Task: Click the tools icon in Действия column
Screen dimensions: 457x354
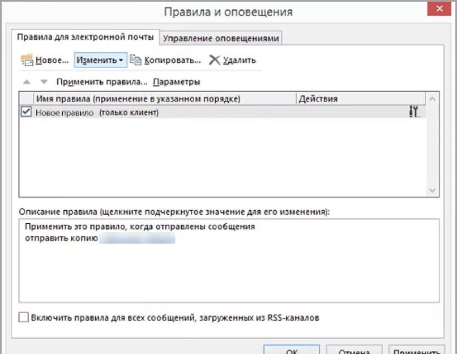Action: 414,112
